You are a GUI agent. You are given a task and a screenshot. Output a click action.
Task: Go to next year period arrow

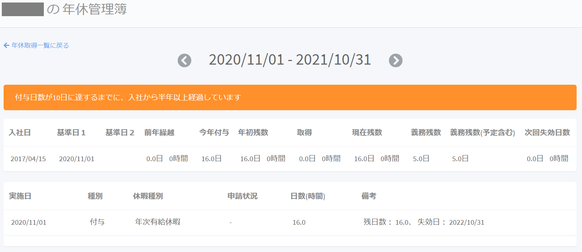396,60
